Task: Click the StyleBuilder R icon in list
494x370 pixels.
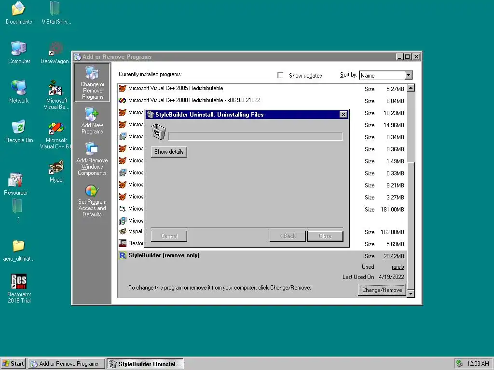Action: click(x=123, y=255)
